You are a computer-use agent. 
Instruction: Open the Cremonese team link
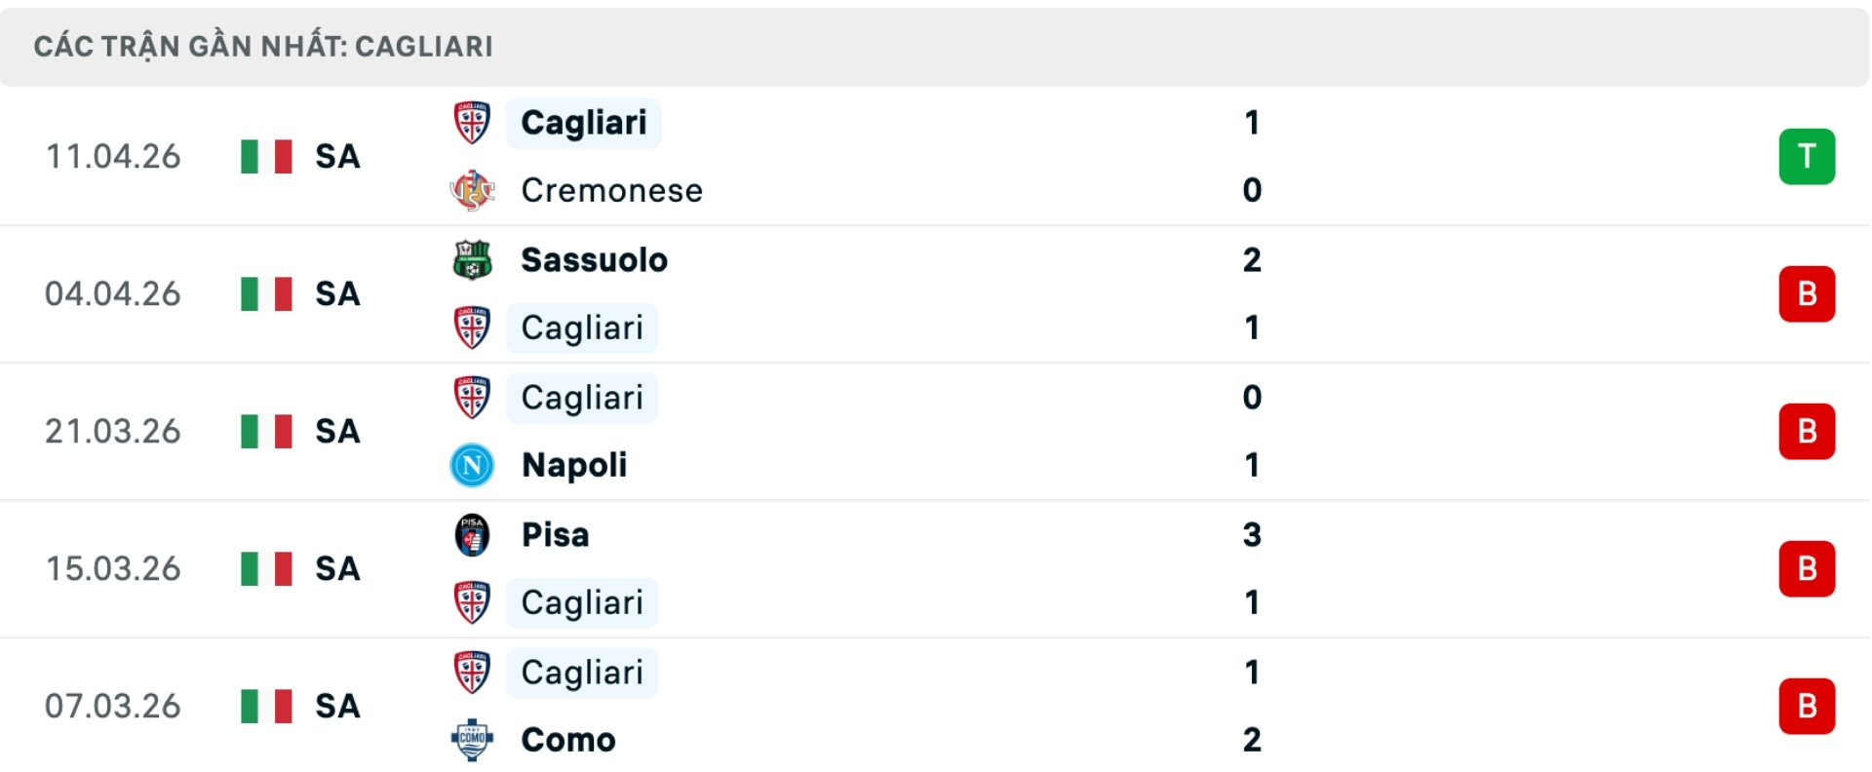coord(611,190)
